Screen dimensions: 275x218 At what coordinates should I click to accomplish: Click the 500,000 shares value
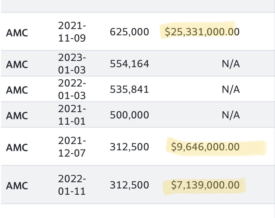(129, 115)
